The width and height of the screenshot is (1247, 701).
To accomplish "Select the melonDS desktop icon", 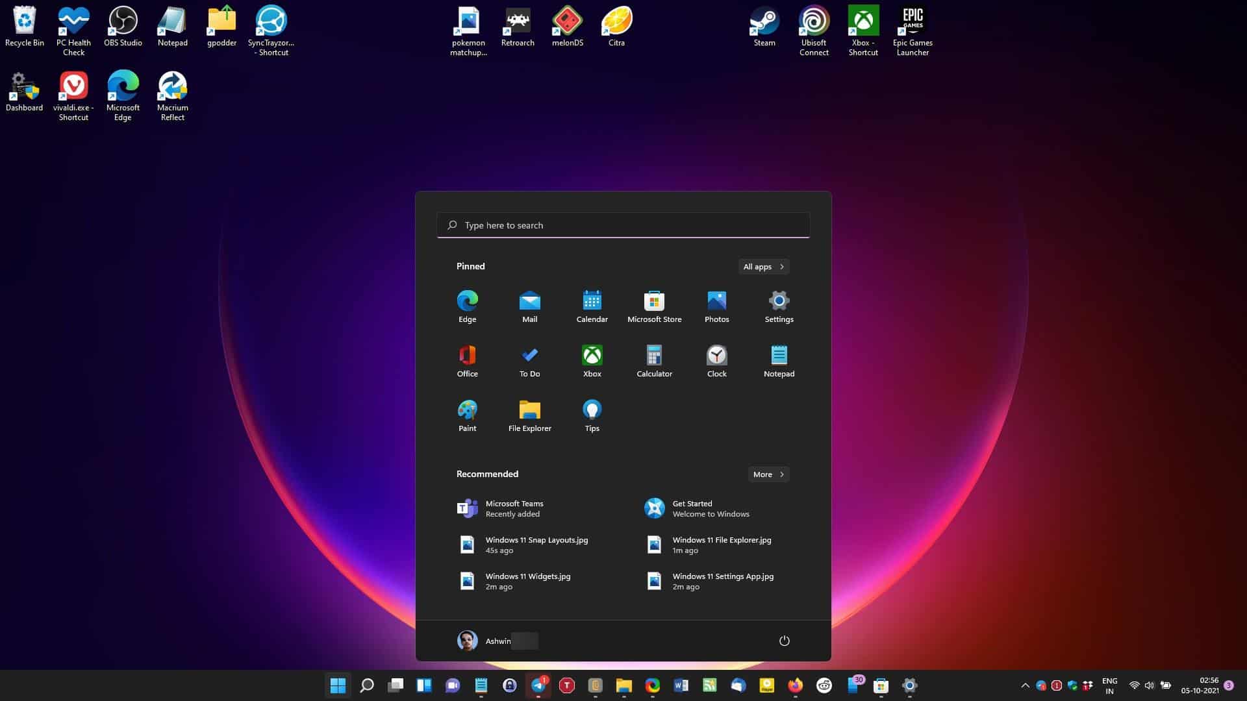I will pos(567,27).
